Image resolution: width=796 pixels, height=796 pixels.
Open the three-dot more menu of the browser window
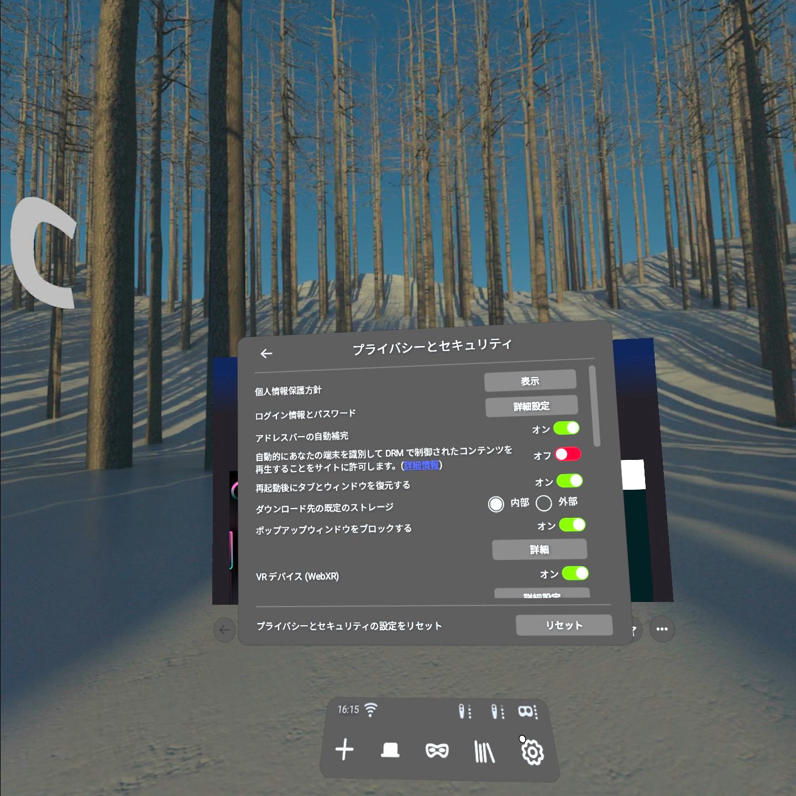[x=662, y=629]
